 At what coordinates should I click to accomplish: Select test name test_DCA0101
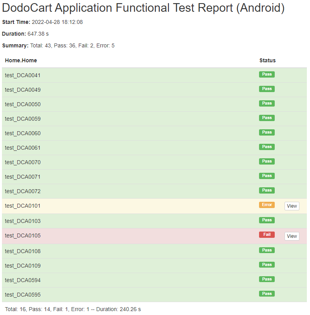tap(23, 206)
